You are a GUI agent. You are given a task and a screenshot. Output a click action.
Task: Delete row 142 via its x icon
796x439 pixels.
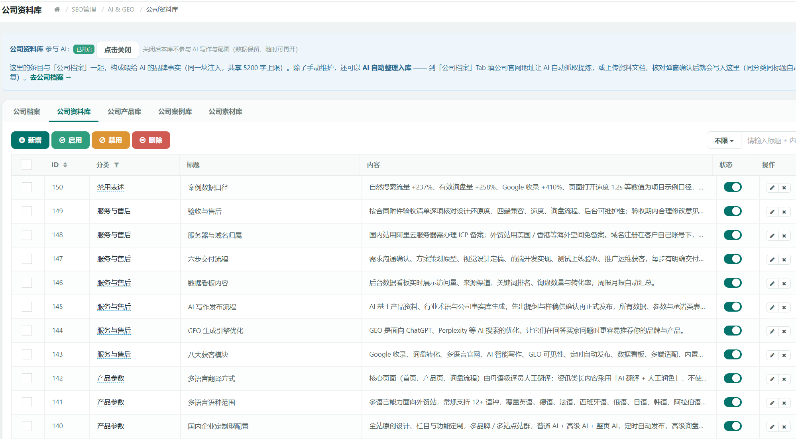point(784,379)
